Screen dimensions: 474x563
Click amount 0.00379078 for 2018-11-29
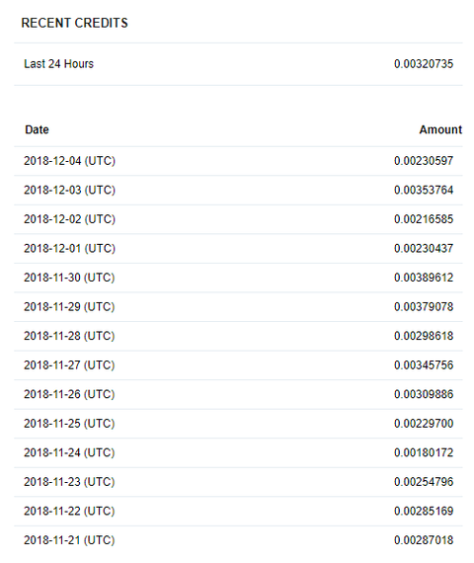click(x=424, y=307)
